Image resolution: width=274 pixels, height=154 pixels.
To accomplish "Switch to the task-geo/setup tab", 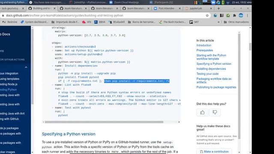I will (x=10, y=9).
